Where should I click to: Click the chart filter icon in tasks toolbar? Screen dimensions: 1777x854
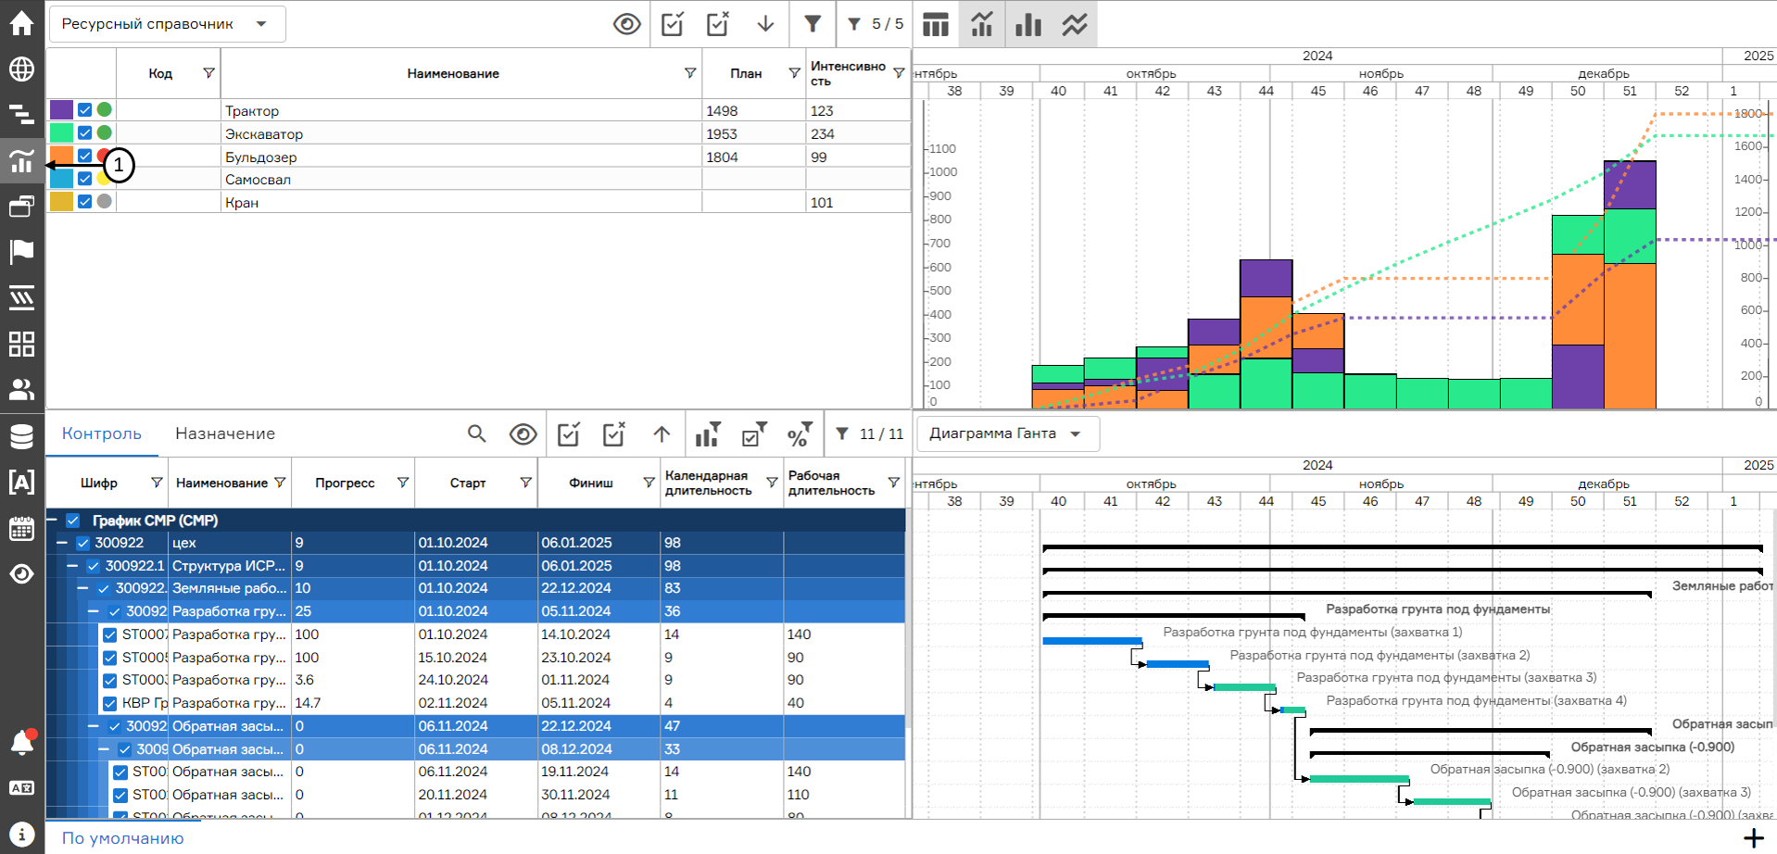click(x=708, y=433)
